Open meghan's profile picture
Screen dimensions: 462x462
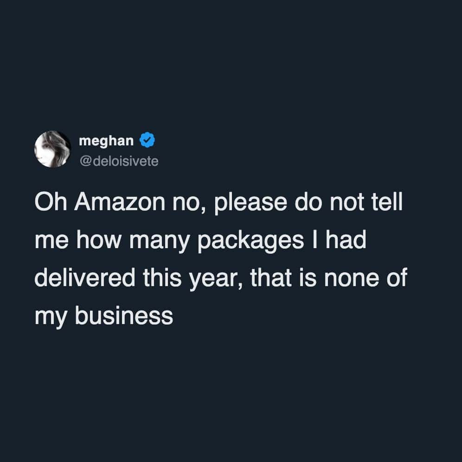pyautogui.click(x=52, y=149)
